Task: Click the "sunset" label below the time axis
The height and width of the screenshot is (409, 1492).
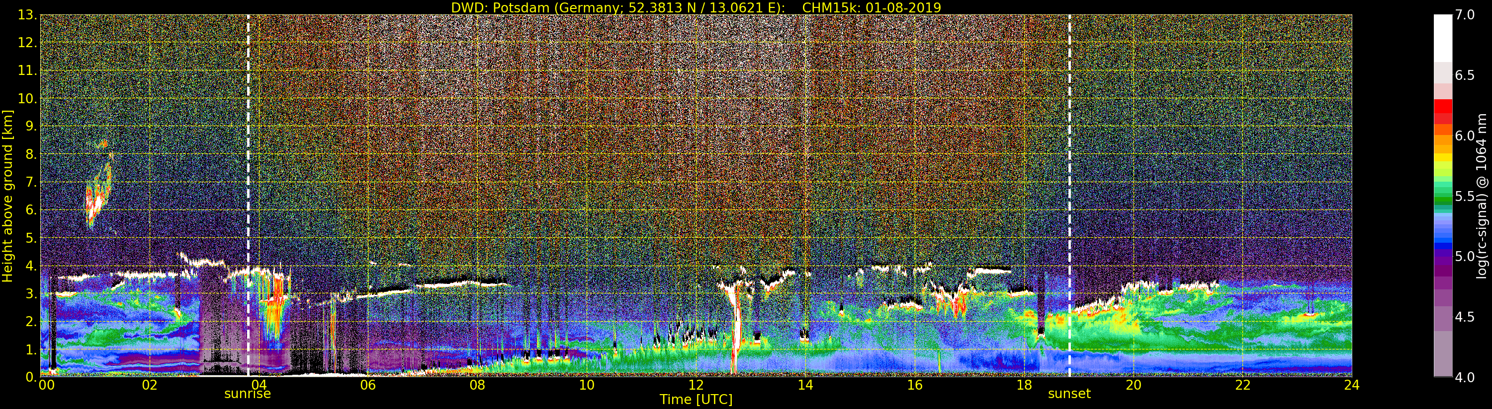Action: [x=1069, y=394]
